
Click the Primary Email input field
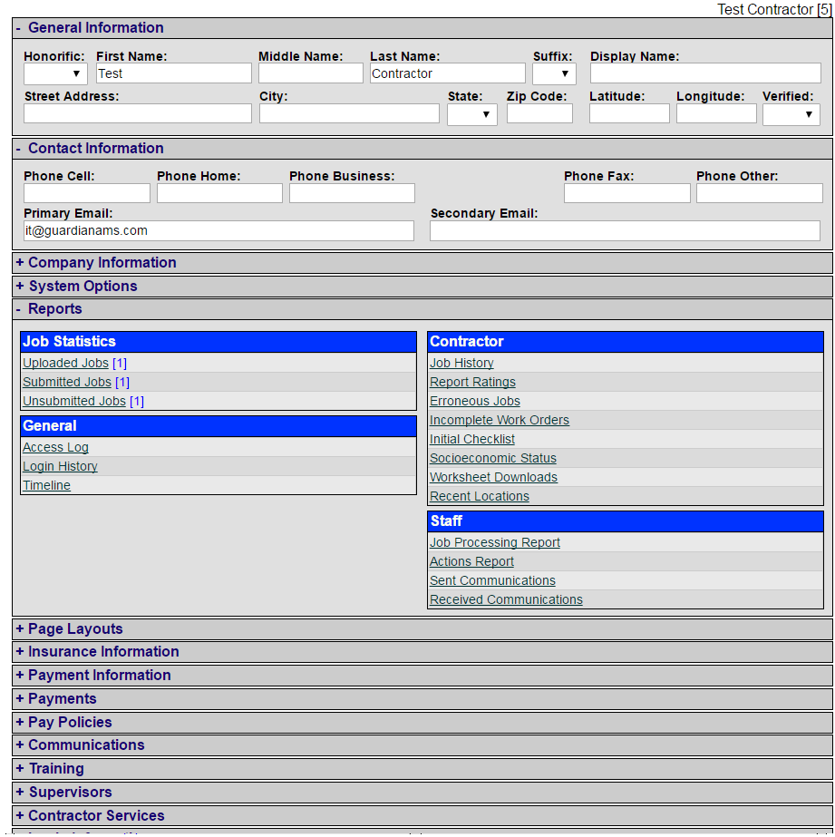click(218, 231)
